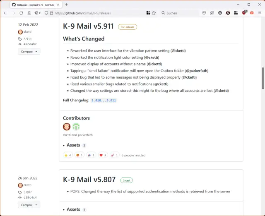Go back to the previous page
Image resolution: width=265 pixels, height=216 pixels.
[x=5, y=13]
